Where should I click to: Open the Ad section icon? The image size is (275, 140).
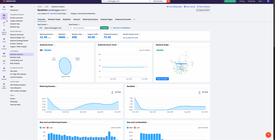[4, 62]
